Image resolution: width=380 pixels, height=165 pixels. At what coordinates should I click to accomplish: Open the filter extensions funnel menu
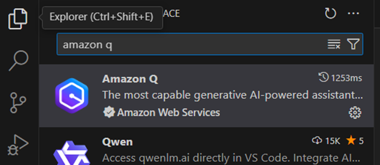pyautogui.click(x=353, y=44)
